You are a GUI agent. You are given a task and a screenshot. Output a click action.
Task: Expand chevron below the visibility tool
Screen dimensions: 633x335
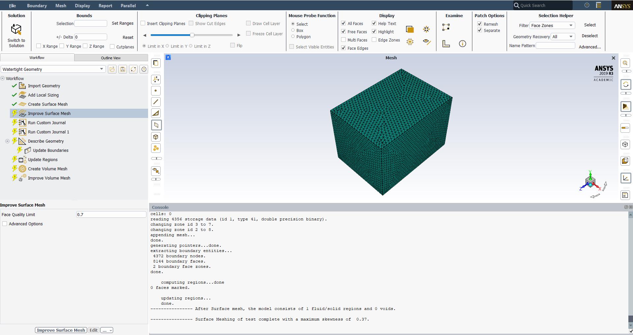156,179
